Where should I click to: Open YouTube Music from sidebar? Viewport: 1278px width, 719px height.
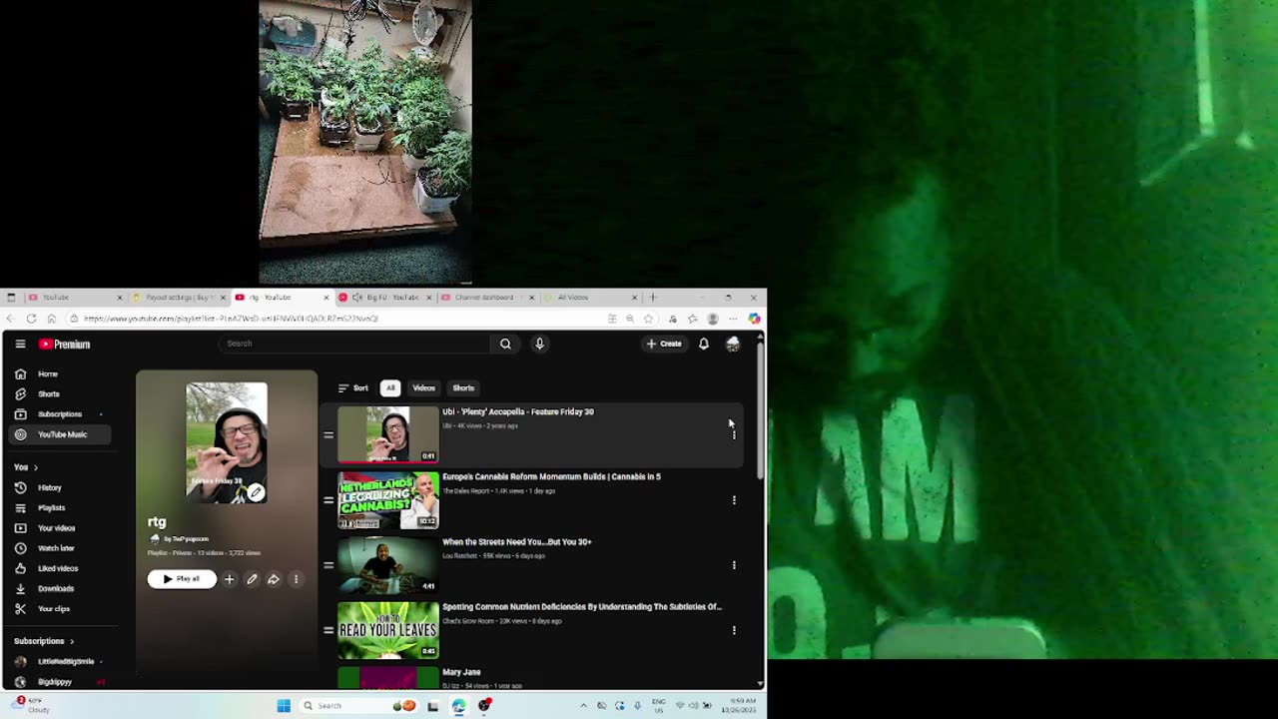[x=60, y=434]
